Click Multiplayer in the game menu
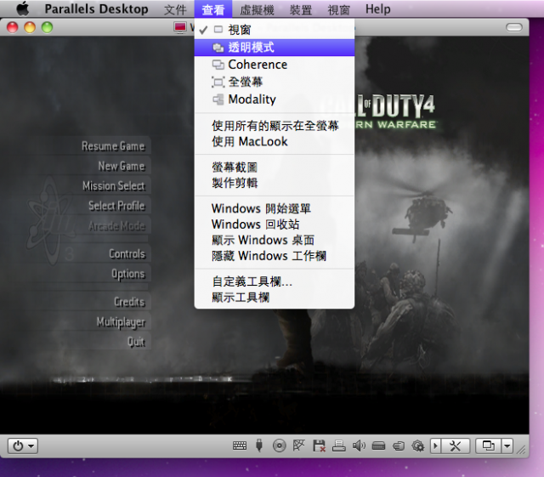Screen dimensions: 544x477 (x=121, y=321)
